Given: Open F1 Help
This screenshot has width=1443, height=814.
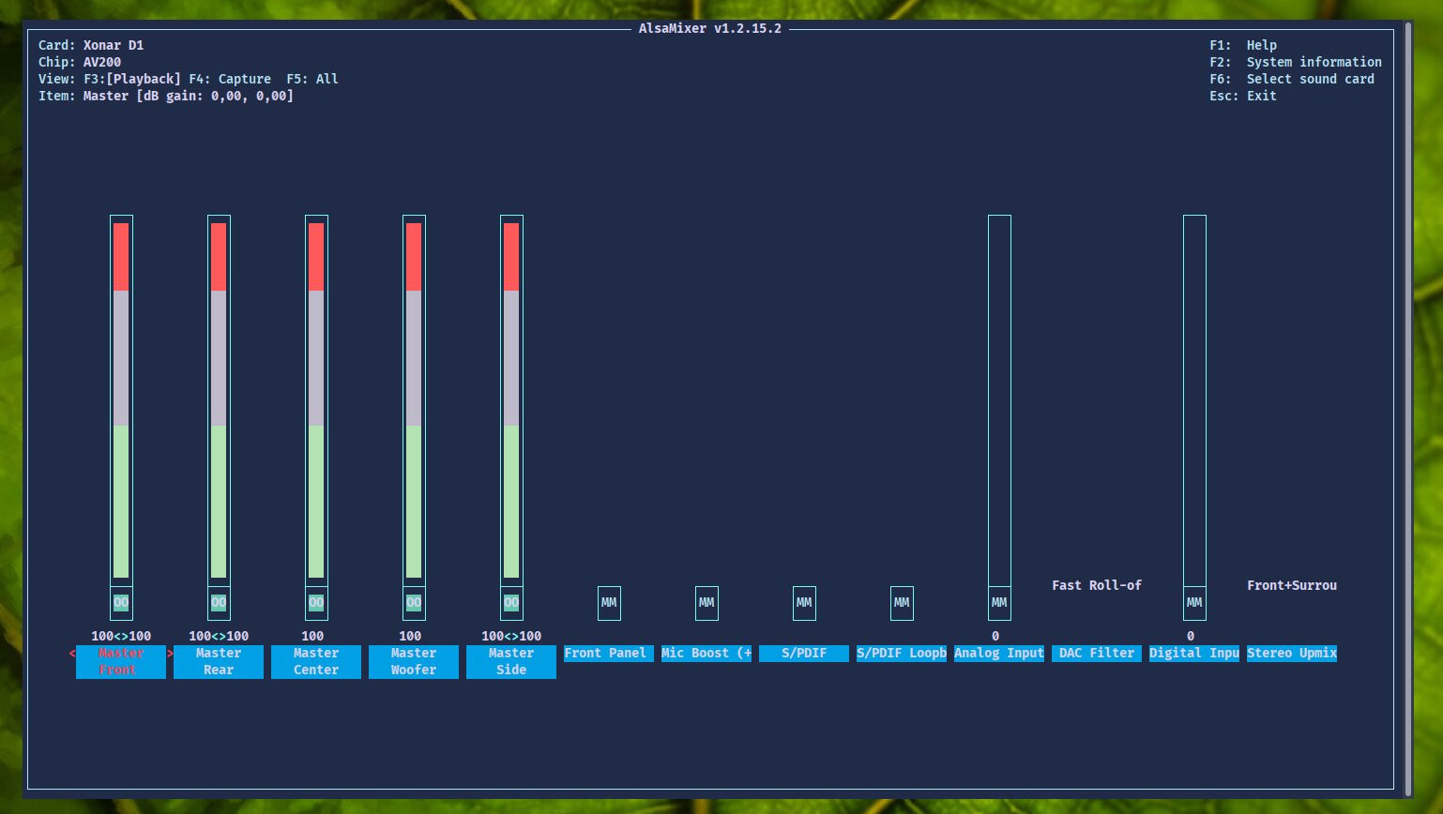Looking at the screenshot, I should [x=1243, y=45].
